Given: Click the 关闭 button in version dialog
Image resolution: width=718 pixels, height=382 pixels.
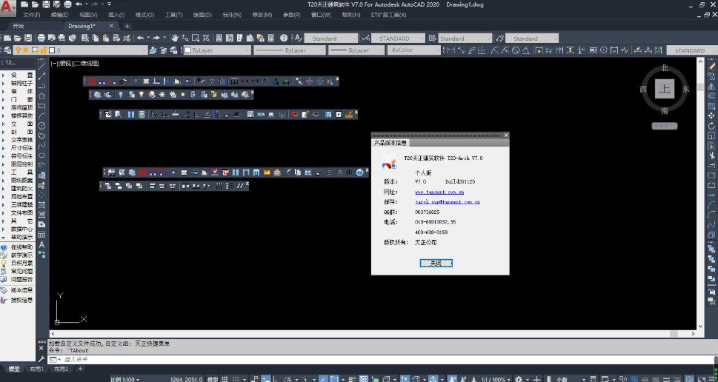Looking at the screenshot, I should (x=436, y=263).
